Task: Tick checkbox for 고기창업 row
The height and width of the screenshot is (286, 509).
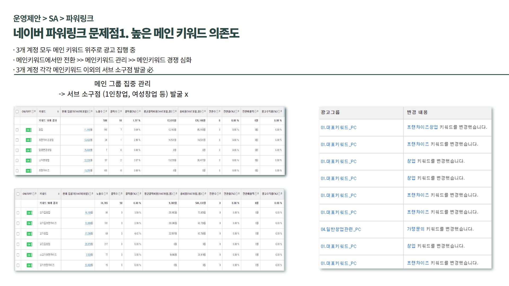Action: (18, 234)
